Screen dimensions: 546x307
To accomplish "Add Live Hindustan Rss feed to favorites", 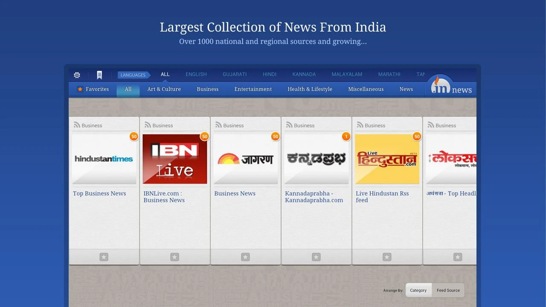I will coord(387,257).
